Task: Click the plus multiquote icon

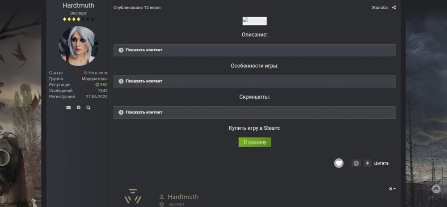Action: click(x=367, y=163)
